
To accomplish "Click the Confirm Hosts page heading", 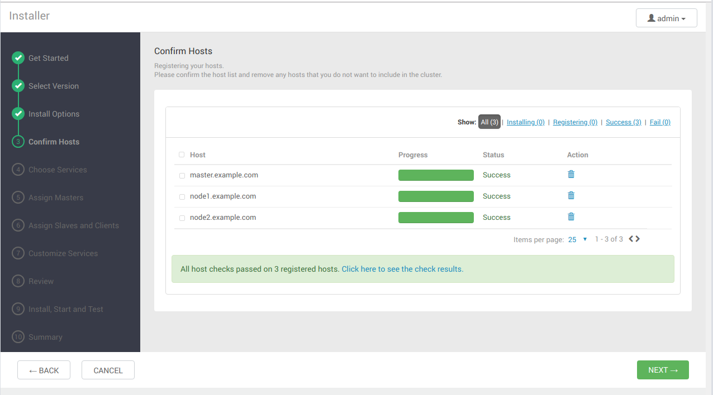I will point(183,51).
